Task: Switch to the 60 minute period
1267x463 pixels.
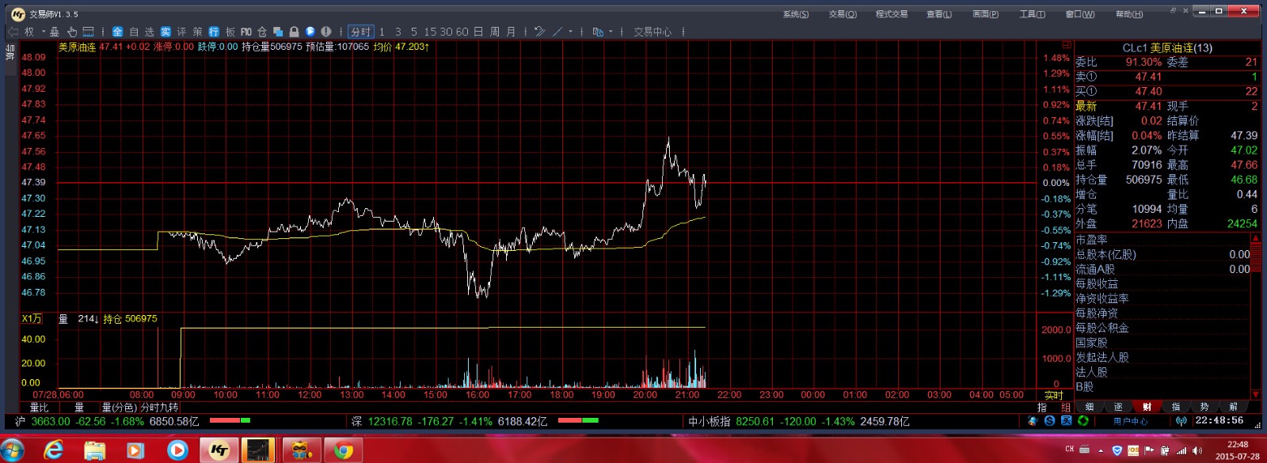Action: [462, 32]
